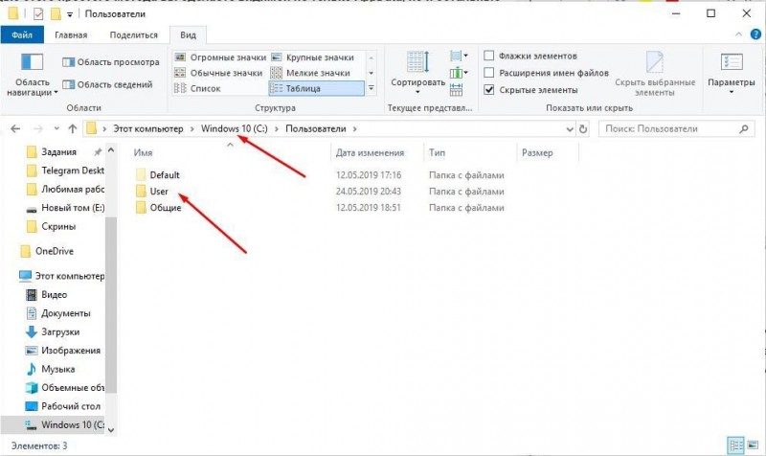The width and height of the screenshot is (766, 456).
Task: Switch to large thumbnails icon in status bar
Action: (x=753, y=445)
